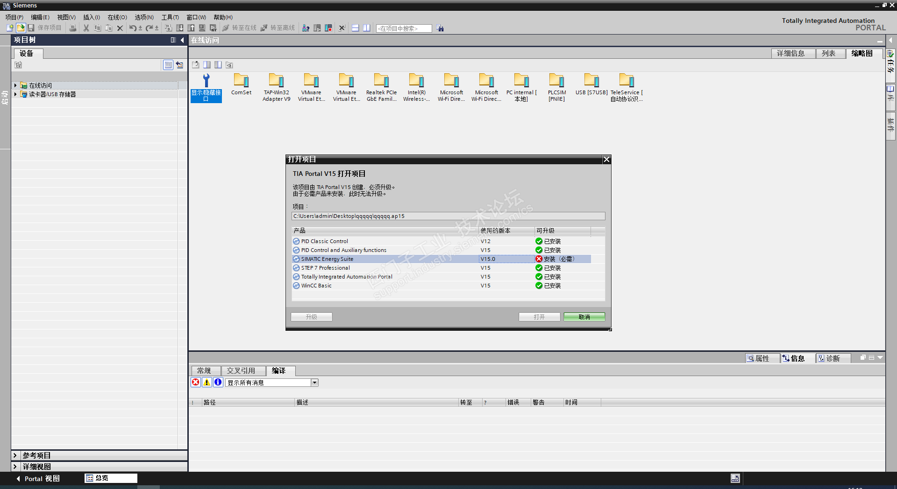Click the start CPU icon

click(x=317, y=28)
